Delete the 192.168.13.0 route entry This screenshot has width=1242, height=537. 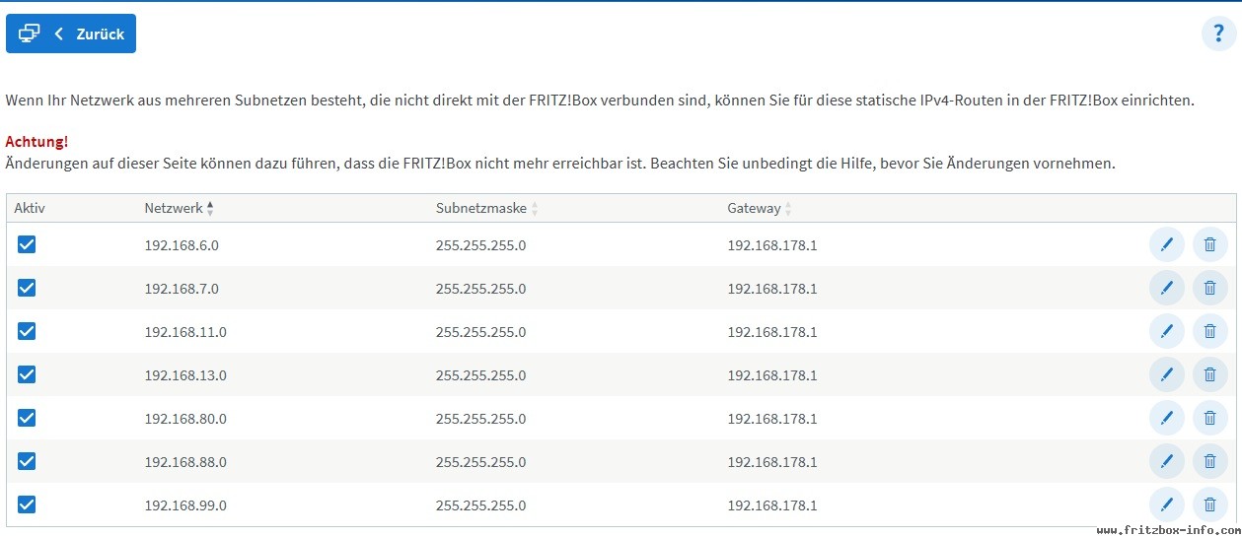coord(1209,374)
